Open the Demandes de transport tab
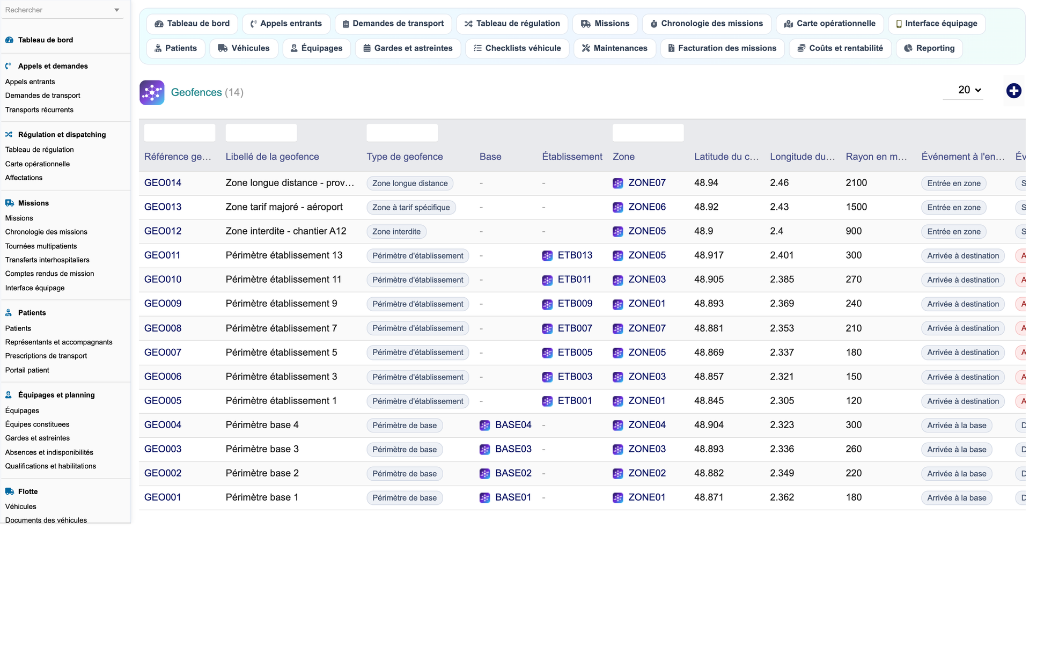 (x=393, y=24)
